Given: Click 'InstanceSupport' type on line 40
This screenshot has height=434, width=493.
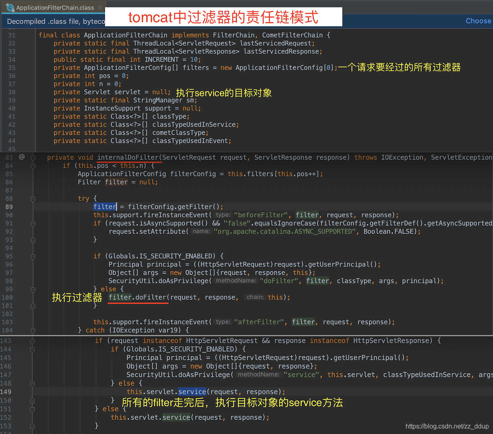Looking at the screenshot, I should (x=112, y=108).
